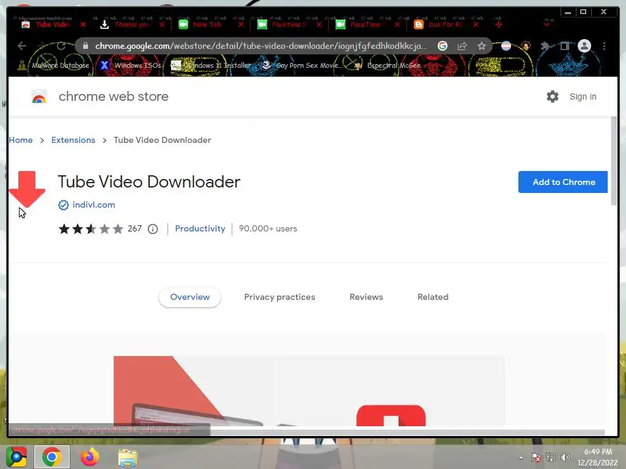Bookmark this page with the star icon
The image size is (626, 469).
[482, 46]
